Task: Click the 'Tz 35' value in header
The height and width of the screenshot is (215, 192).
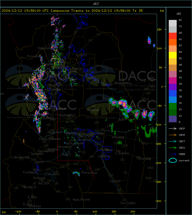Action: point(138,11)
